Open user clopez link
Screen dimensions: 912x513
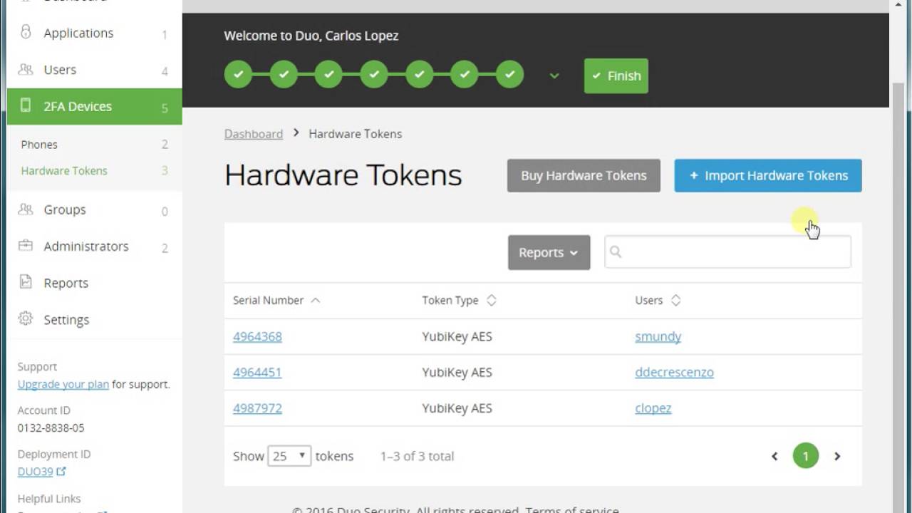[x=653, y=408]
